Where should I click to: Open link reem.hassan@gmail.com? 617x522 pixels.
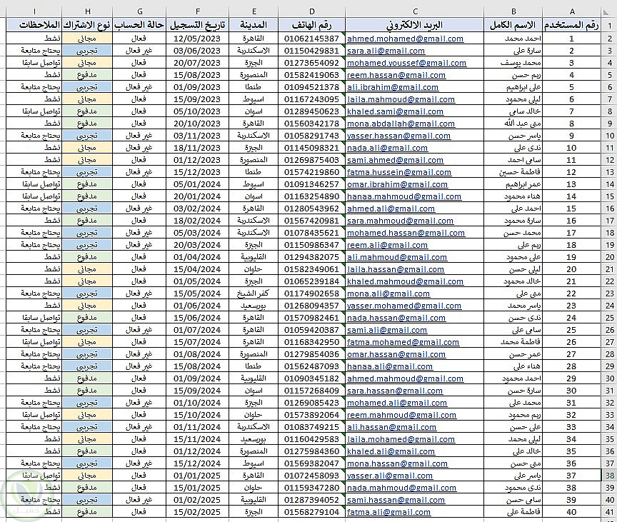click(396, 75)
